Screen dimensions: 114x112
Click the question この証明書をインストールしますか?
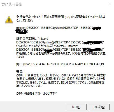coord(36,93)
